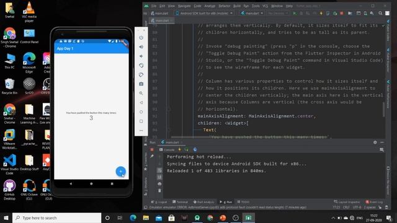Select the Console tab in Run panel
The height and width of the screenshot is (223, 397).
point(167,150)
